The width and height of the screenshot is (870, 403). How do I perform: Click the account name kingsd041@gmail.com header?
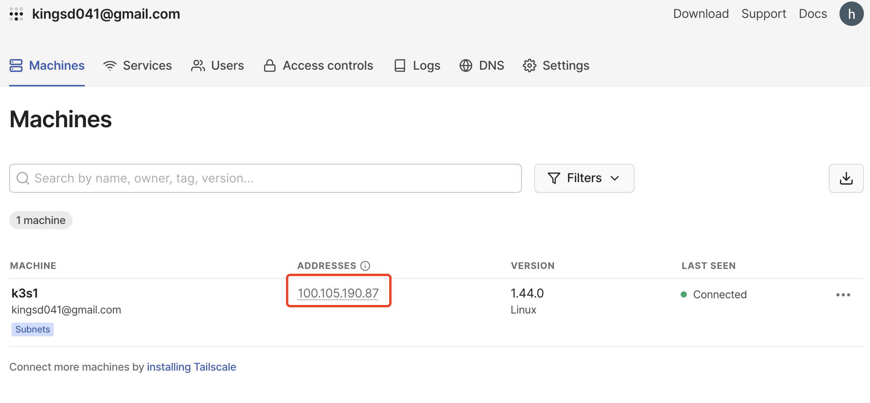tap(106, 14)
